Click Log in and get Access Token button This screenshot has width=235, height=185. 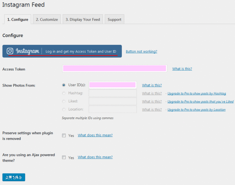80,51
